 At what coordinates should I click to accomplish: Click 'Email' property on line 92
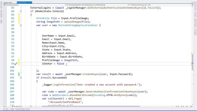[x=46, y=39]
